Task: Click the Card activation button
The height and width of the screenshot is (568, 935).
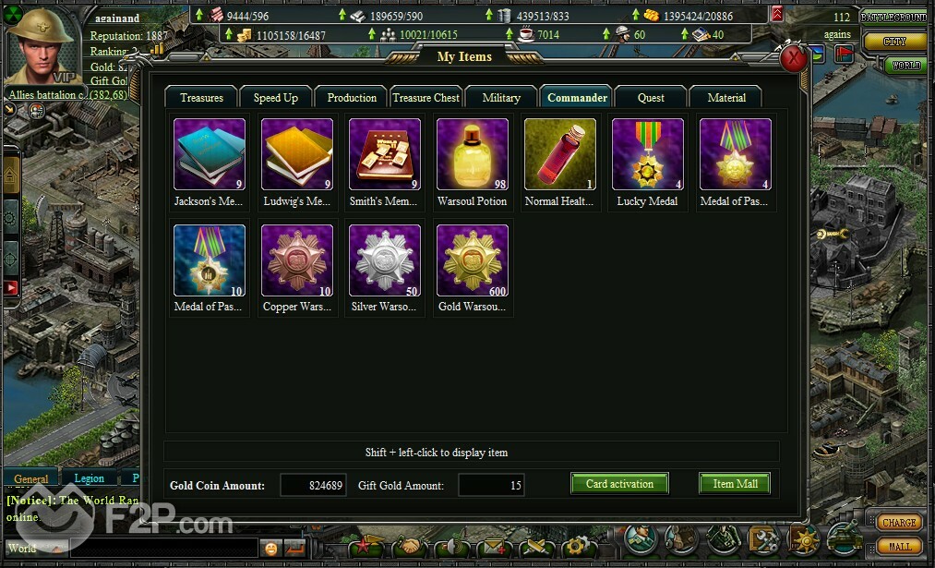Action: pyautogui.click(x=619, y=484)
